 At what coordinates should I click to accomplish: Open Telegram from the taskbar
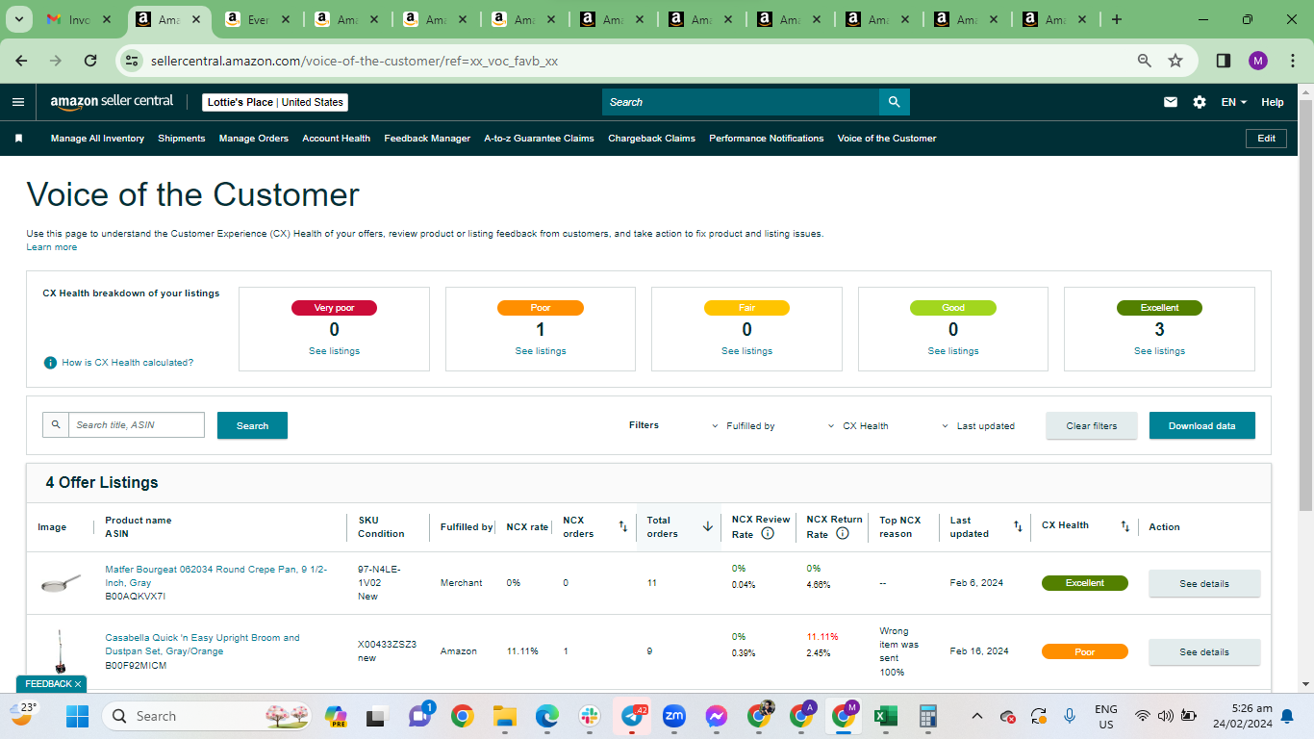(x=632, y=716)
